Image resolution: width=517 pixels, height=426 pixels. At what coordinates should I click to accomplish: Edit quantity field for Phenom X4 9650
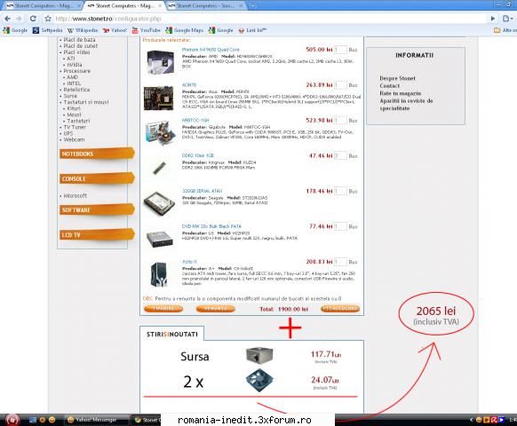click(x=340, y=50)
